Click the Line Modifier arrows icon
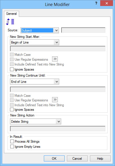The width and height of the screenshot is (115, 166). [x=10, y=22]
